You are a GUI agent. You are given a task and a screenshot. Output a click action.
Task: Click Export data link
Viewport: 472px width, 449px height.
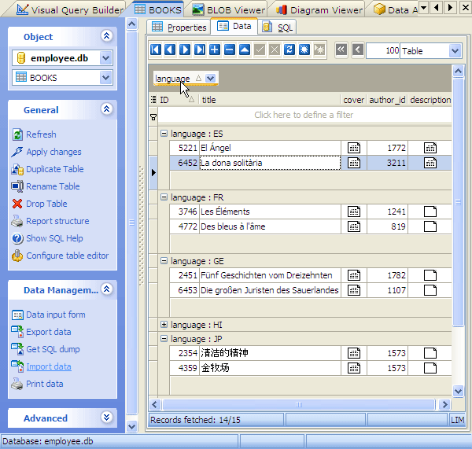tap(49, 332)
